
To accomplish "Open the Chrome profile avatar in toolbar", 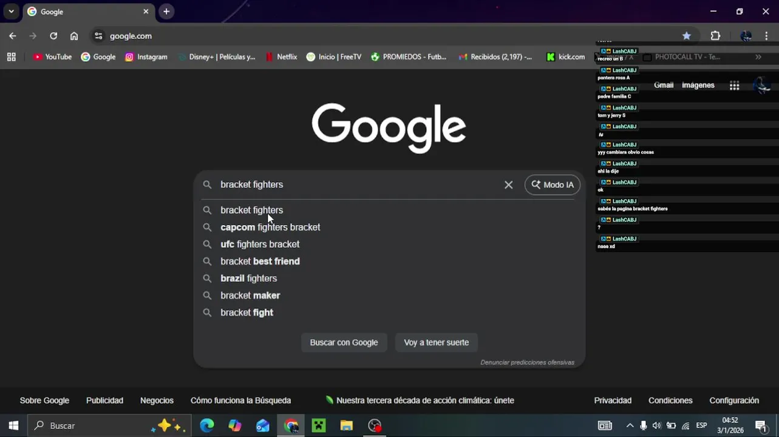I will [746, 36].
